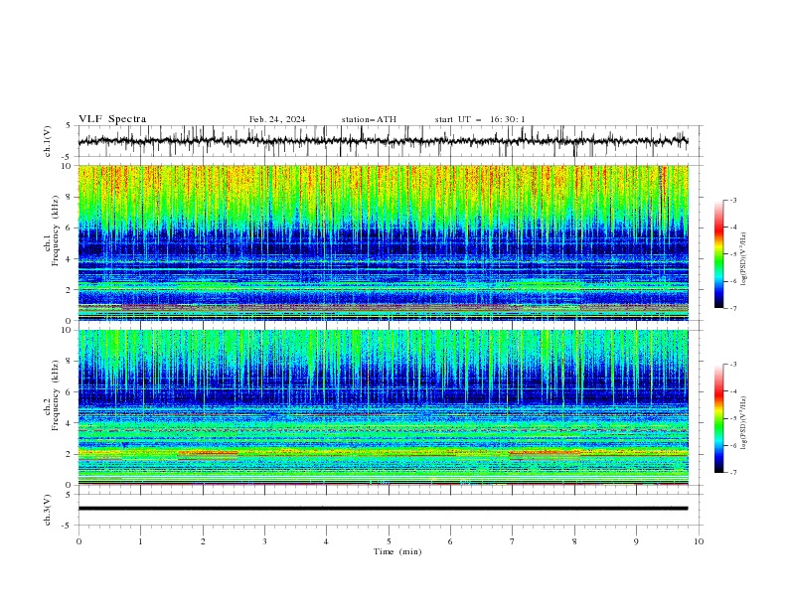
Task: Click the time axis tick label "4"
Action: point(326,541)
